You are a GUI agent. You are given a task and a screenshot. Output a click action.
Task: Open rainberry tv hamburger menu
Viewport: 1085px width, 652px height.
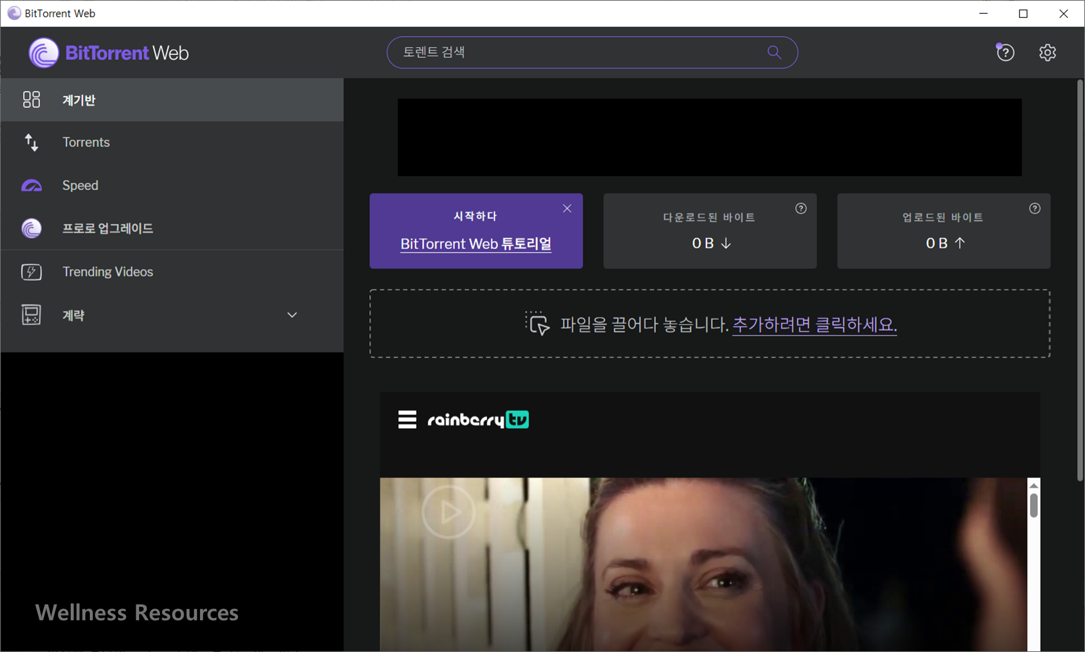pyautogui.click(x=407, y=419)
